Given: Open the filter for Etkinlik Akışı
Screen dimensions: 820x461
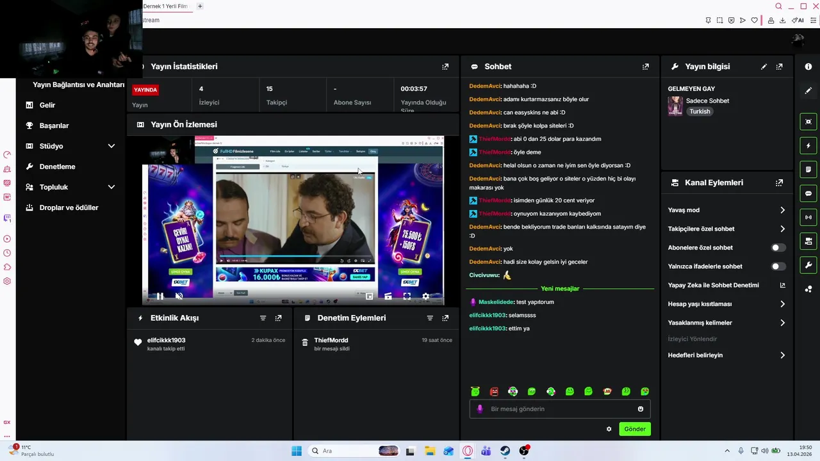Looking at the screenshot, I should coord(263,318).
